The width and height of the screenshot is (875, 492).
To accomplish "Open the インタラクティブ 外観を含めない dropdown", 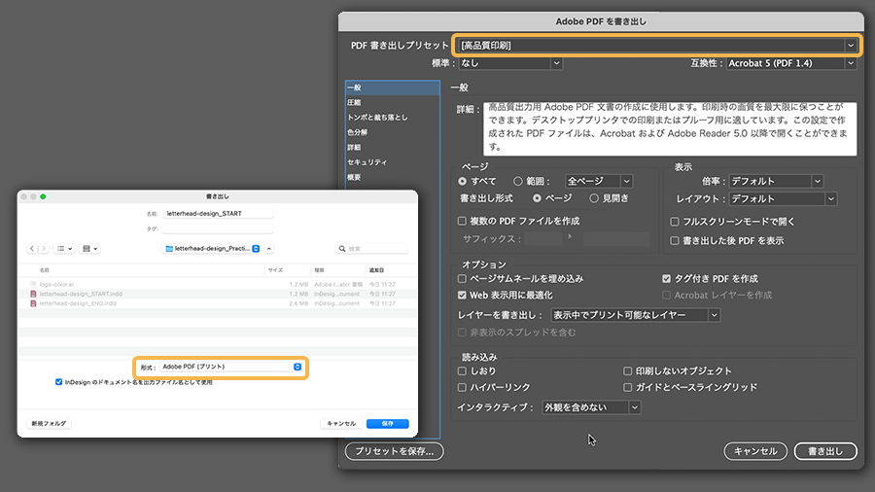I will click(x=591, y=407).
